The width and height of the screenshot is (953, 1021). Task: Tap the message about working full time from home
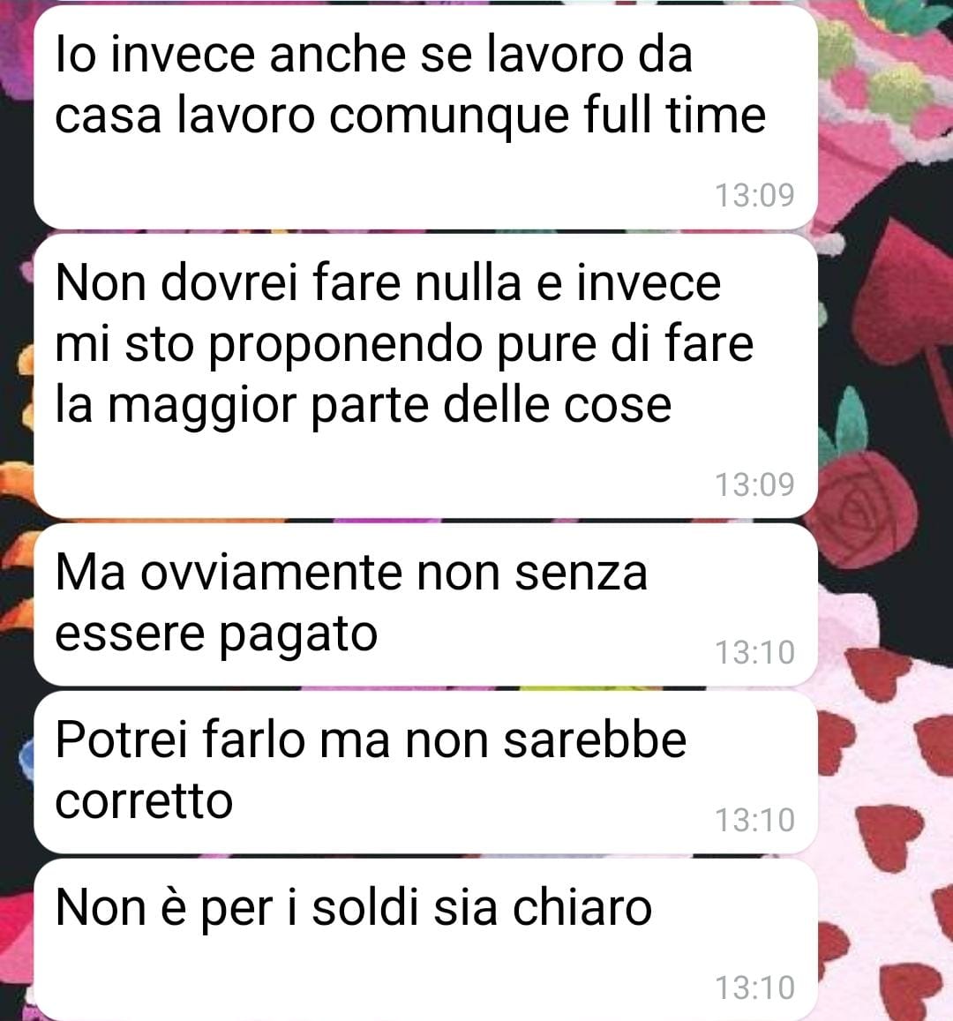(425, 117)
